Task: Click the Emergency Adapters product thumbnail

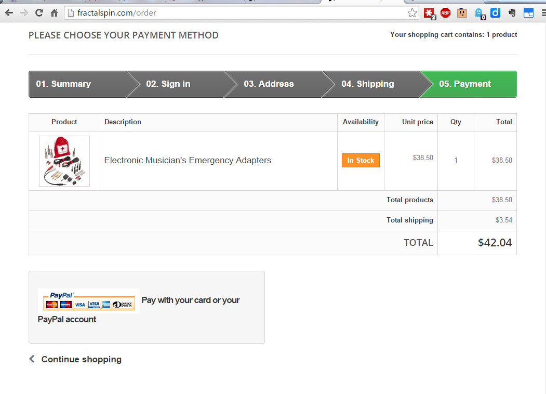Action: click(64, 161)
